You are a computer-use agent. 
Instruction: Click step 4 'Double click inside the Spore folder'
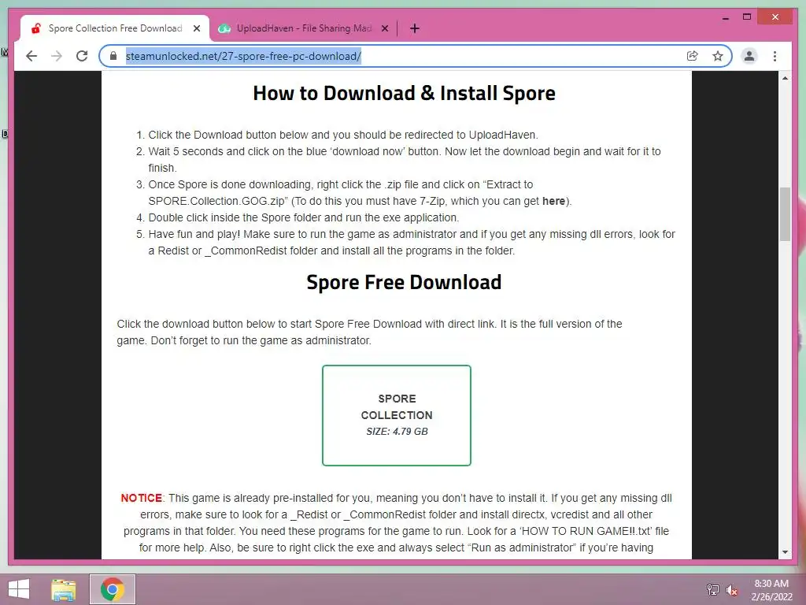[304, 217]
